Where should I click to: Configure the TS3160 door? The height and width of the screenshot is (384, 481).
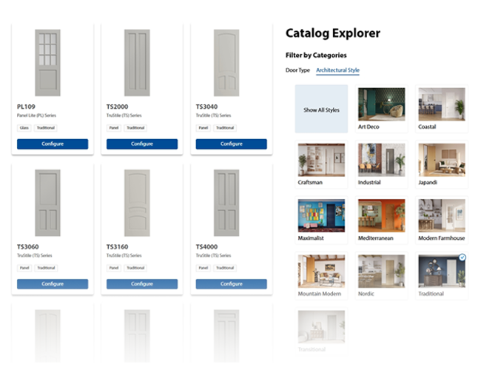[142, 284]
